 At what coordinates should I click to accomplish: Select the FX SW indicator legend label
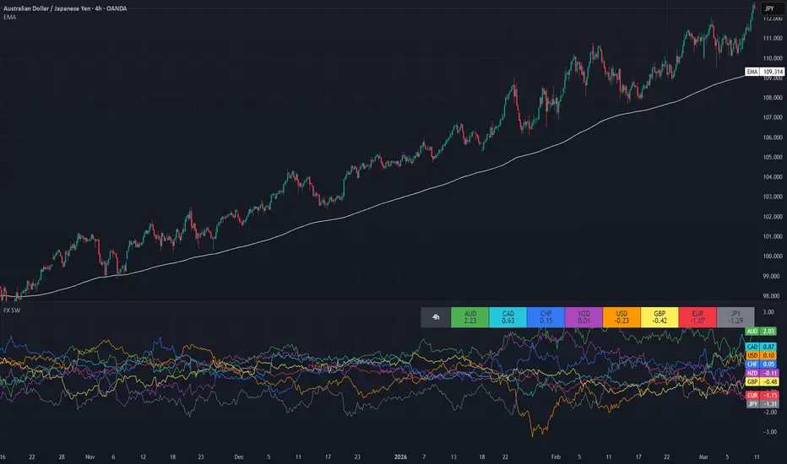12,310
